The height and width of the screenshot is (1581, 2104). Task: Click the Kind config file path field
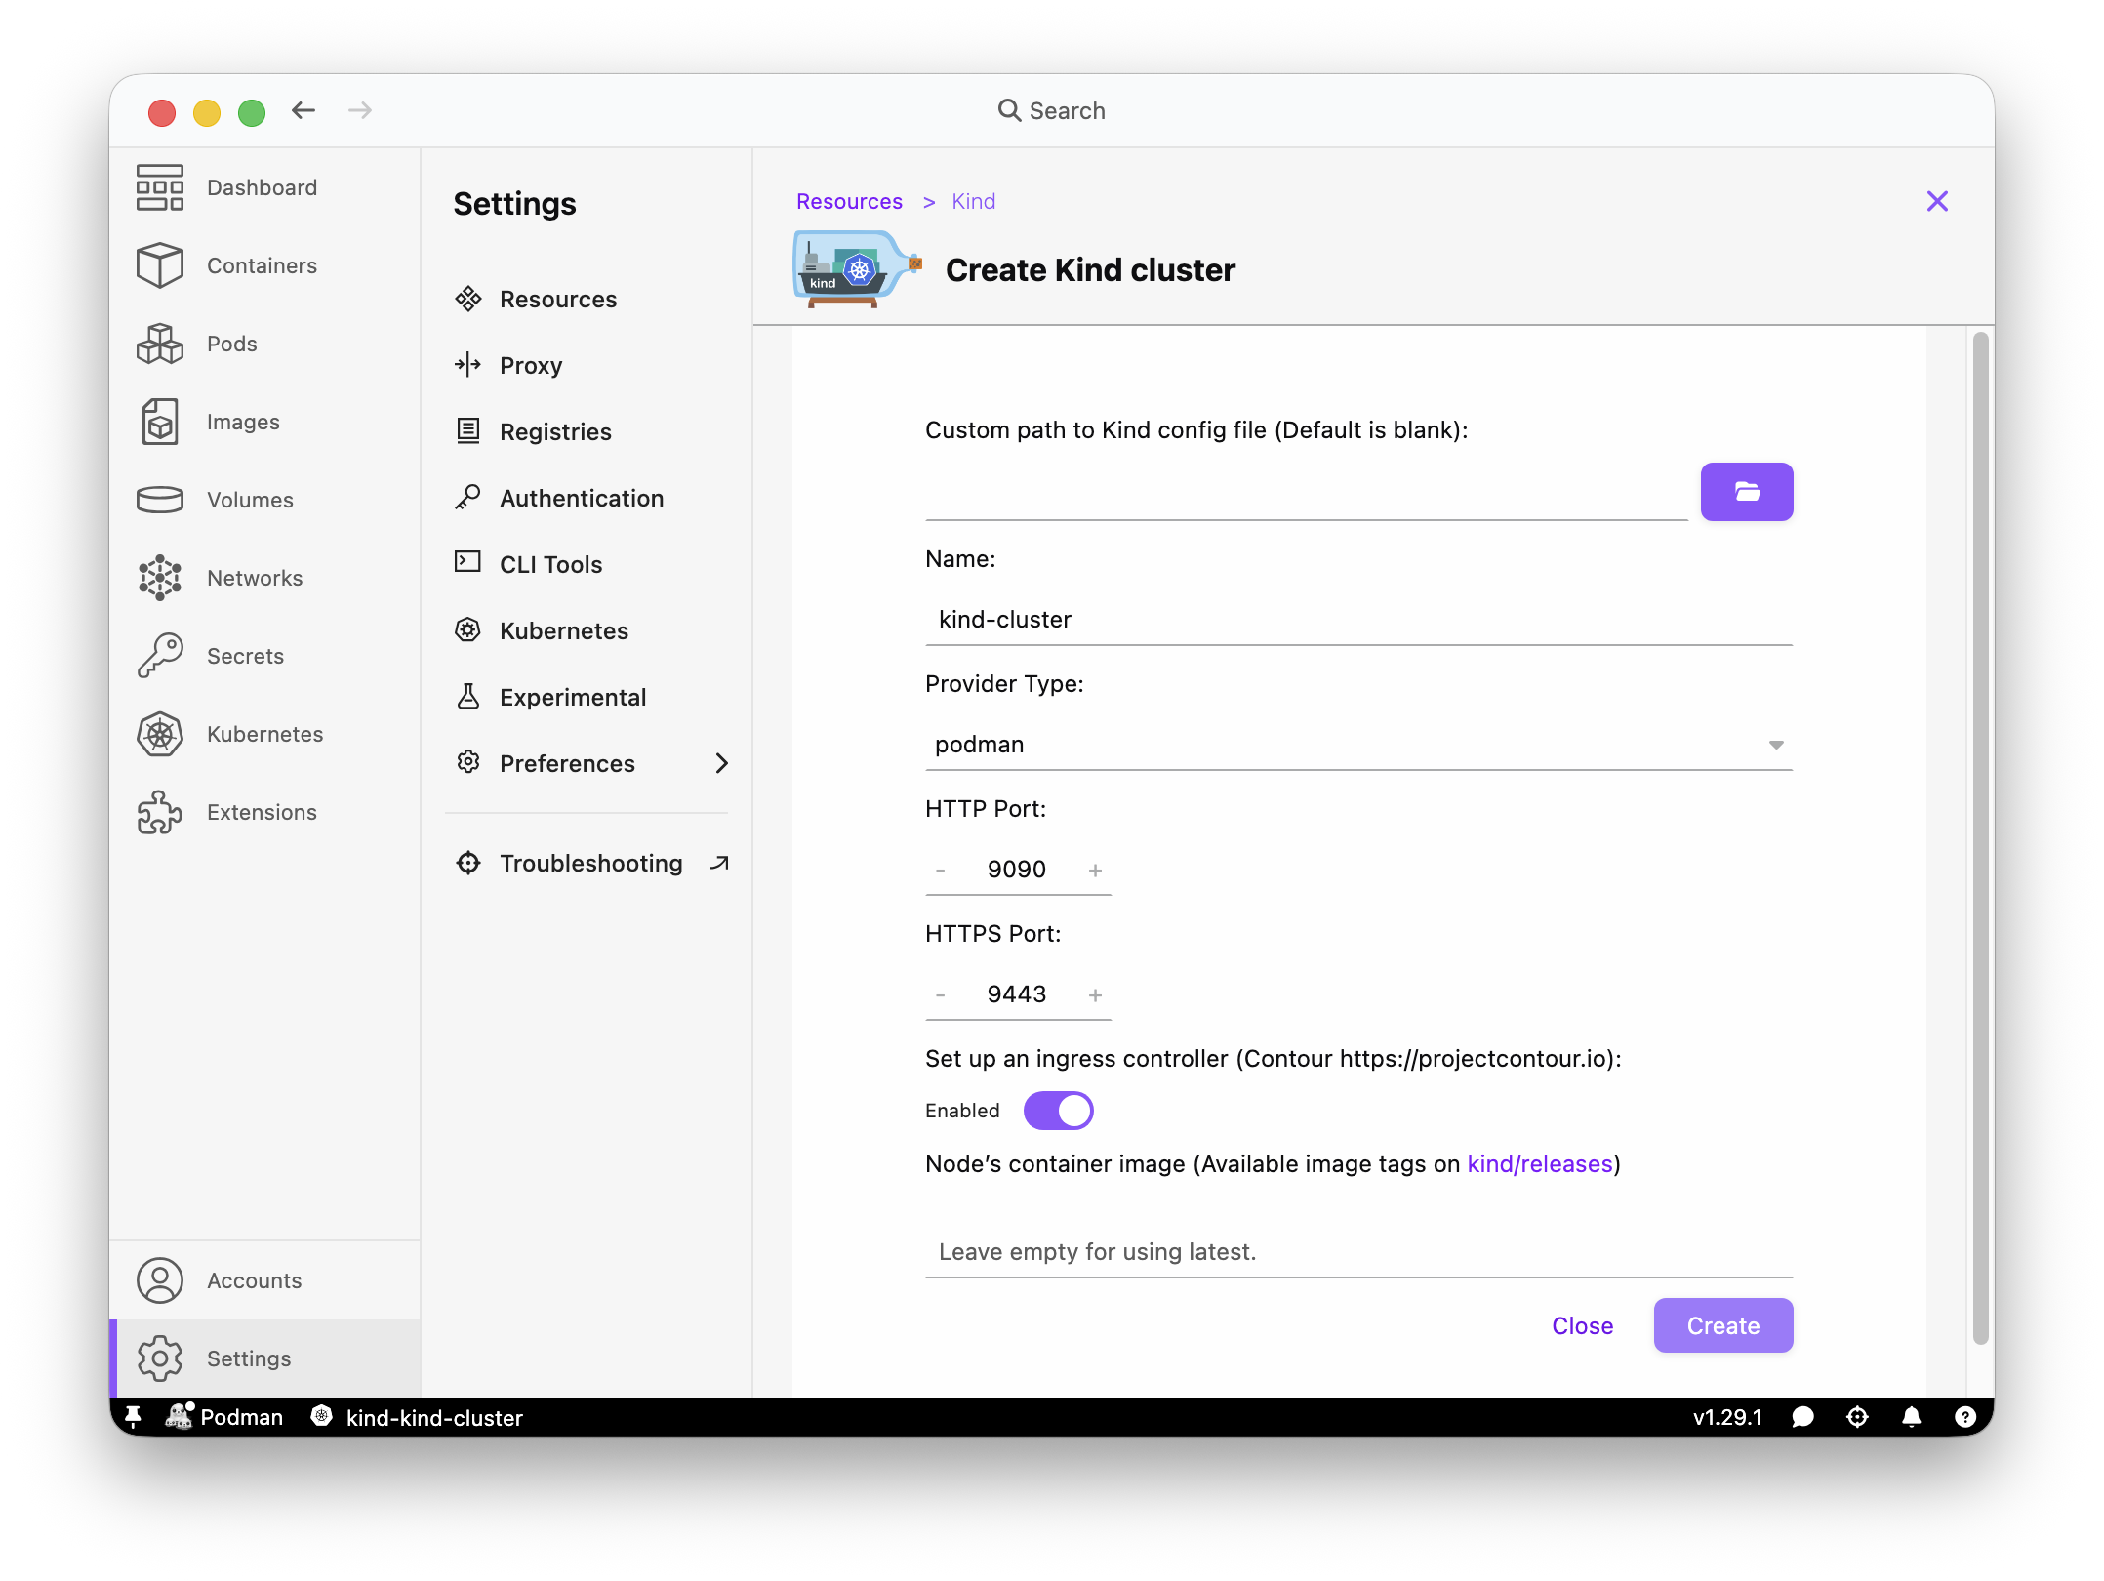[x=1307, y=494]
